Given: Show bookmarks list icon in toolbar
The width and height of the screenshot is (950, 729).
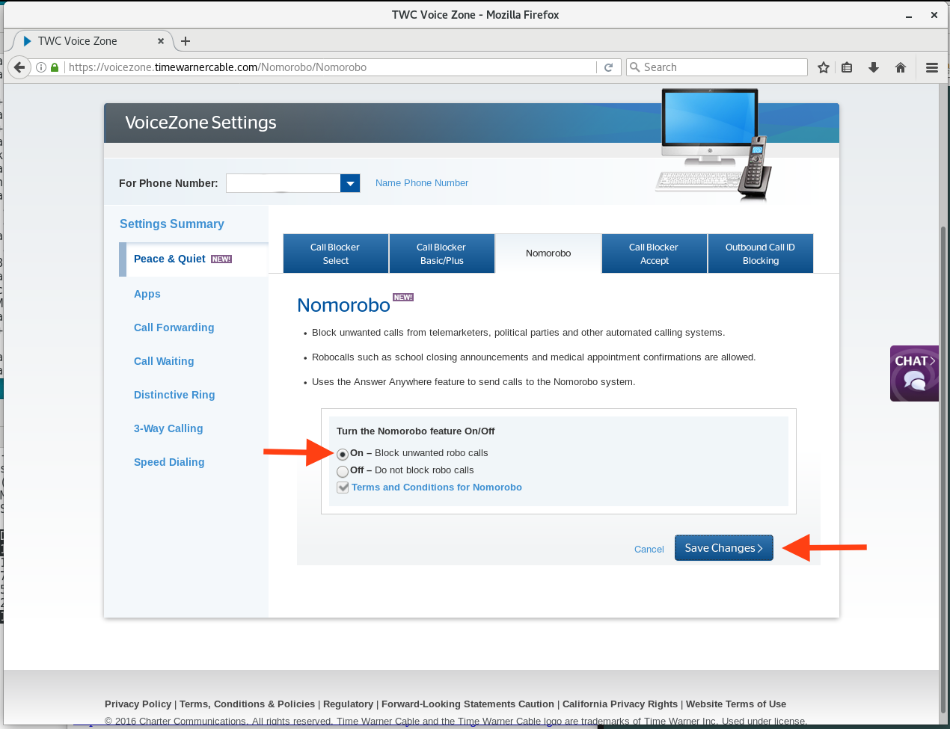Looking at the screenshot, I should point(847,67).
